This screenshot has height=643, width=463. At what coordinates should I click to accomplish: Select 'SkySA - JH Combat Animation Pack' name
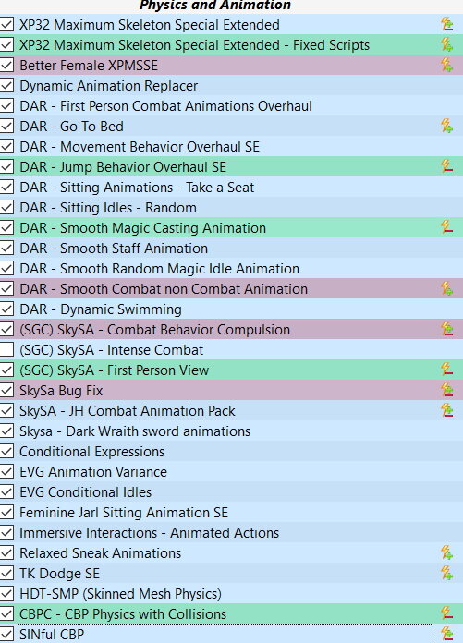pos(128,411)
